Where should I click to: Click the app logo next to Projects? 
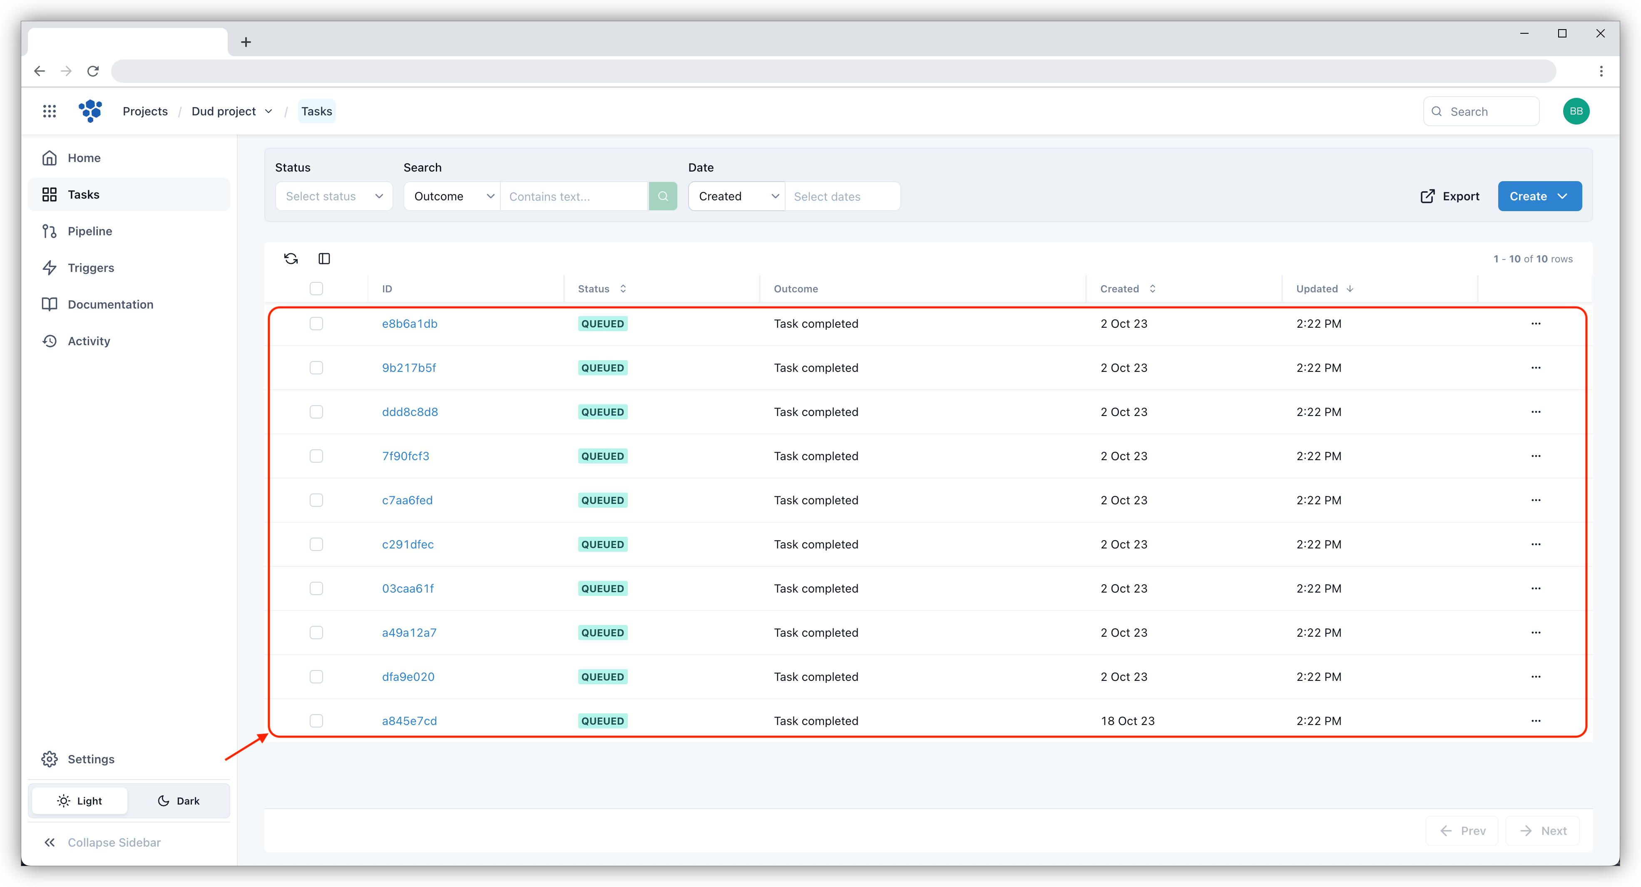[90, 111]
